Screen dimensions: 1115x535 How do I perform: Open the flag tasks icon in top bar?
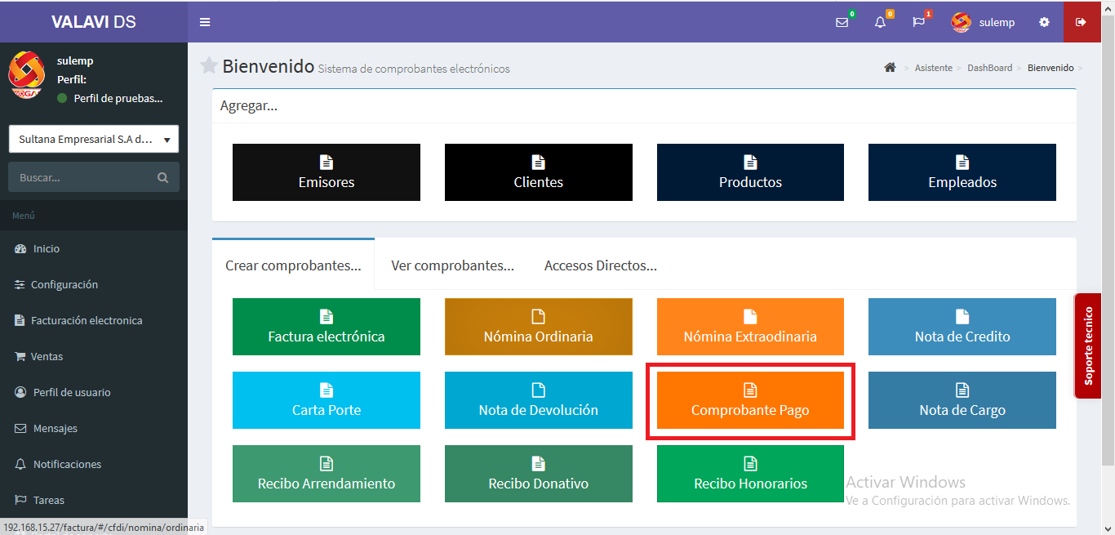918,22
